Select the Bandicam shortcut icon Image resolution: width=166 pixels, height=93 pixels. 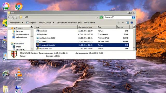tap(38, 31)
